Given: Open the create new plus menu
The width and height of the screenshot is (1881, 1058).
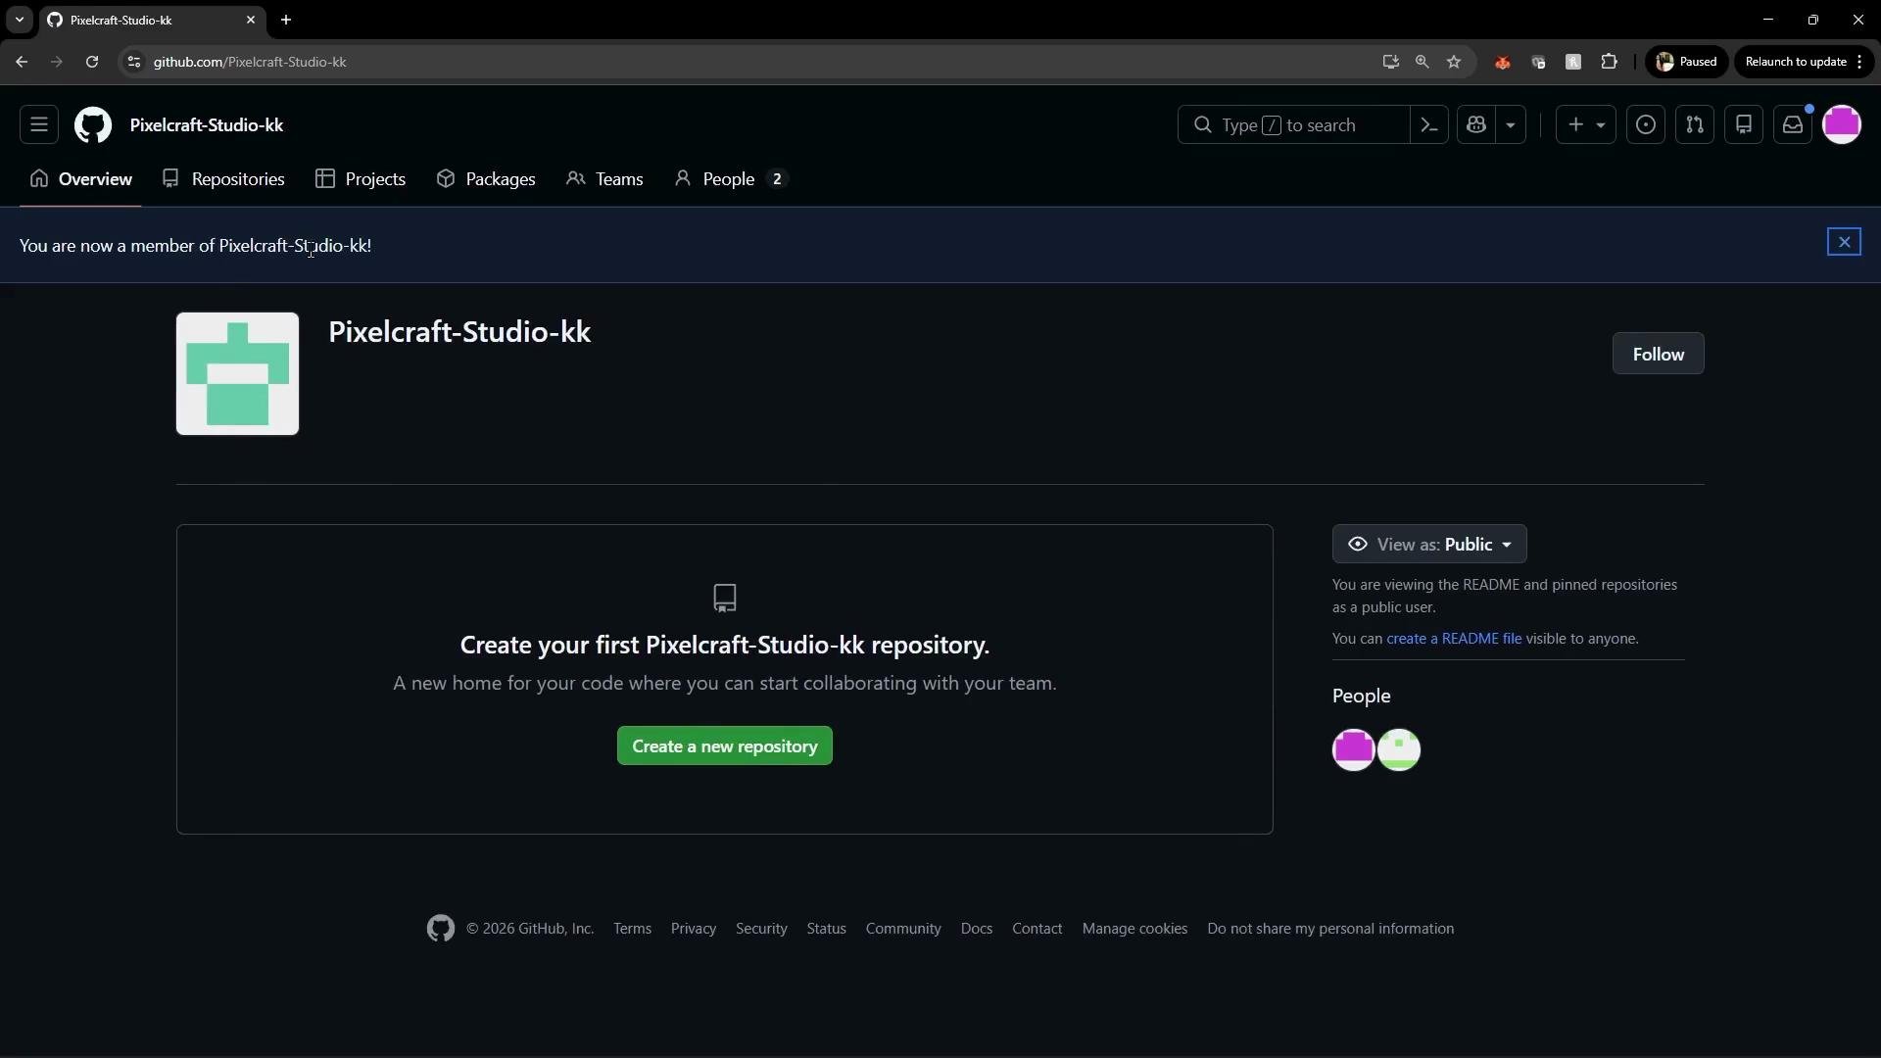Looking at the screenshot, I should point(1586,124).
